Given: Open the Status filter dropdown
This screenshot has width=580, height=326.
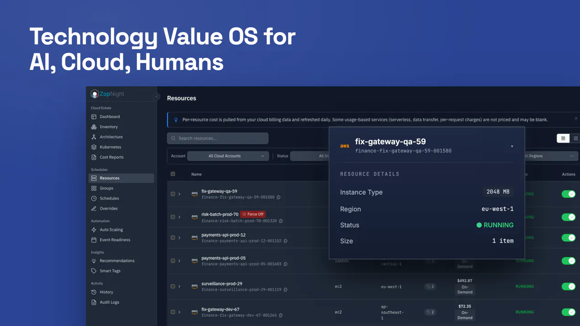Looking at the screenshot, I should pos(310,156).
